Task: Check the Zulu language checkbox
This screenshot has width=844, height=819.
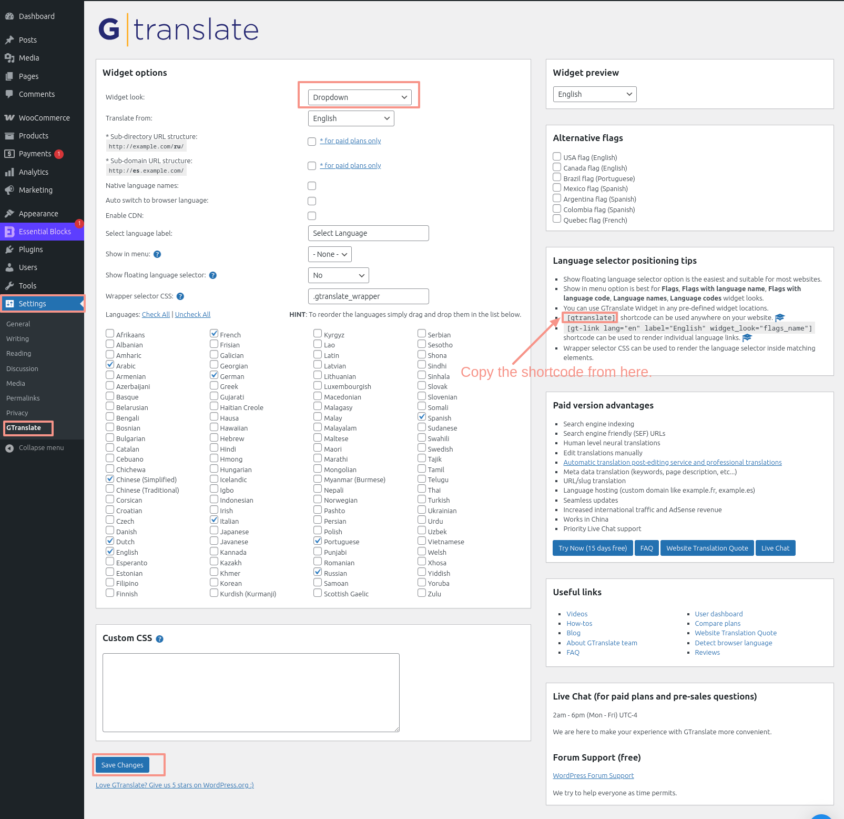Action: coord(422,593)
